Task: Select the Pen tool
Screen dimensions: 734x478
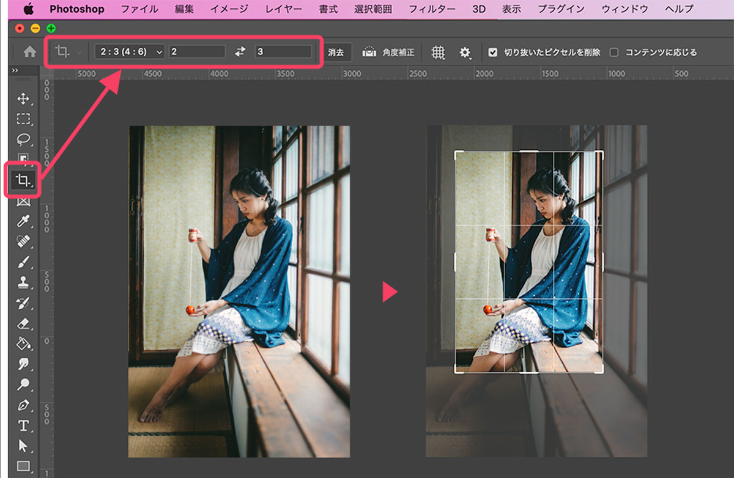Action: 23,405
